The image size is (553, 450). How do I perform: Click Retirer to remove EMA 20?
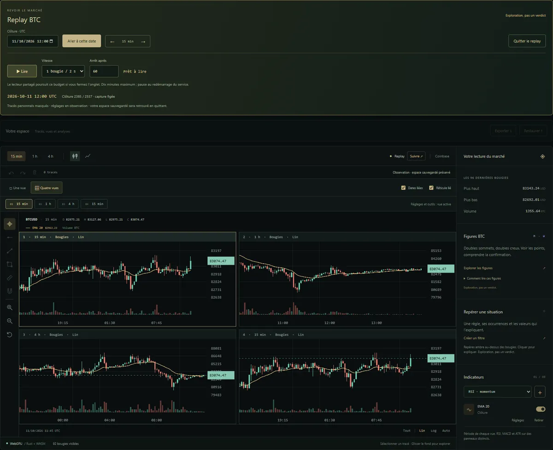tap(539, 420)
